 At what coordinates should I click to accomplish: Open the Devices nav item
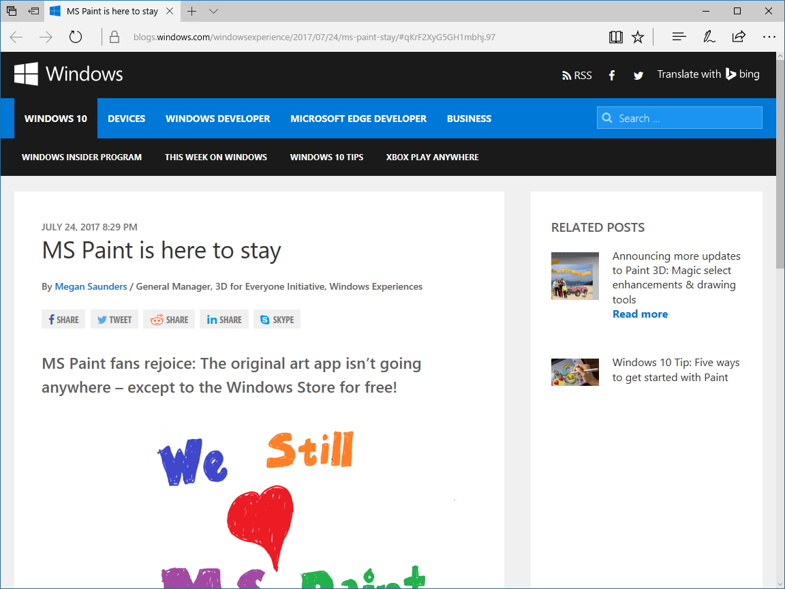126,118
